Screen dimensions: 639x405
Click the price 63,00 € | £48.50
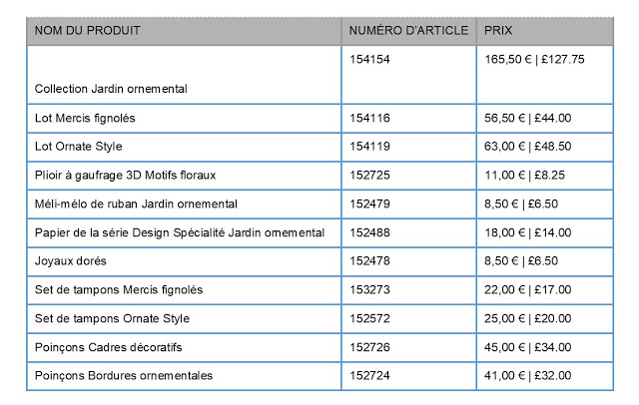(527, 146)
